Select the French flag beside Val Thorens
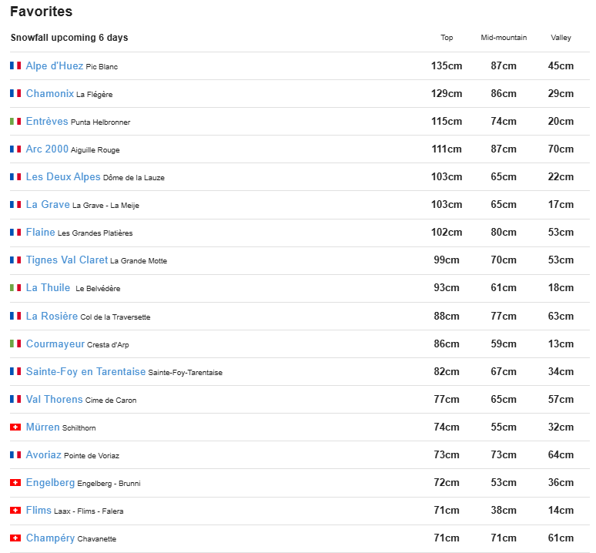The image size is (596, 553). [x=15, y=399]
